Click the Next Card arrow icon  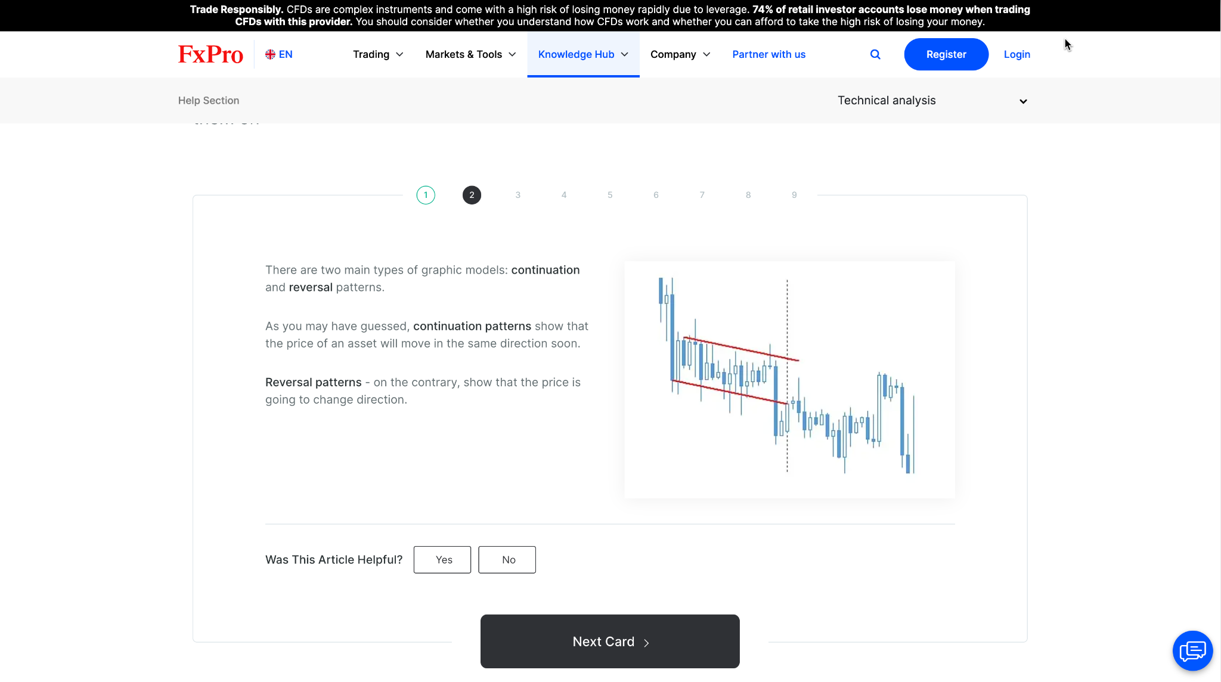coord(647,643)
